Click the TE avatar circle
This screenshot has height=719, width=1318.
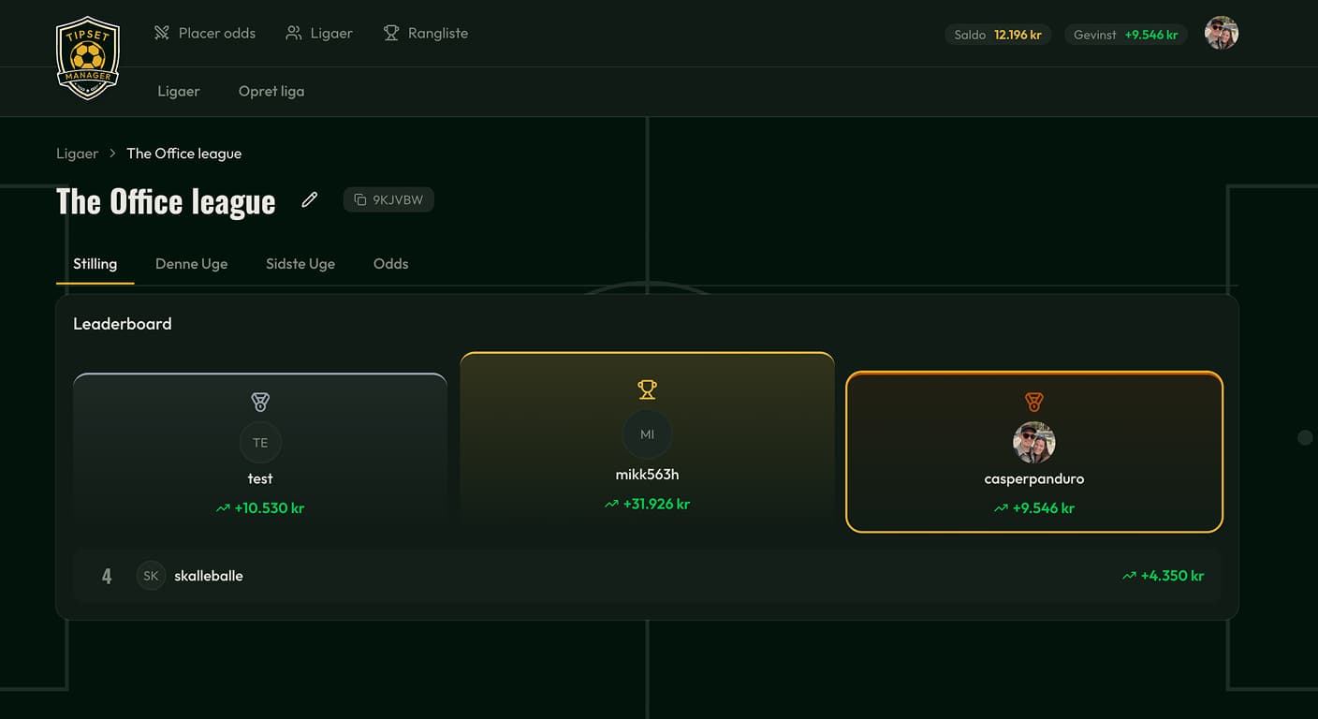click(x=260, y=443)
